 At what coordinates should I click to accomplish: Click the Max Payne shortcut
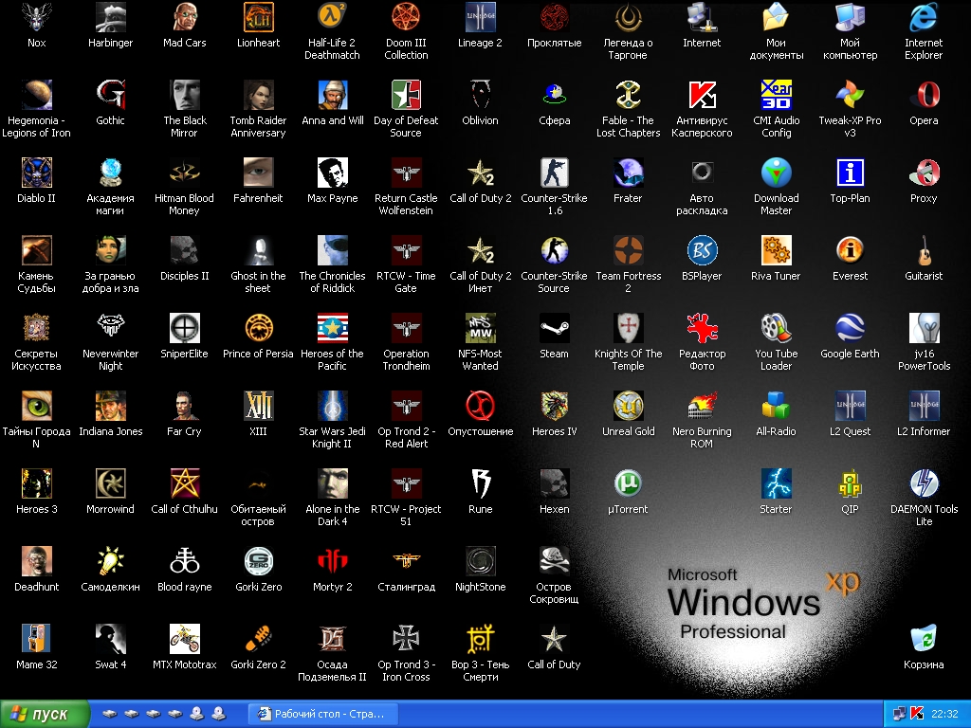332,173
